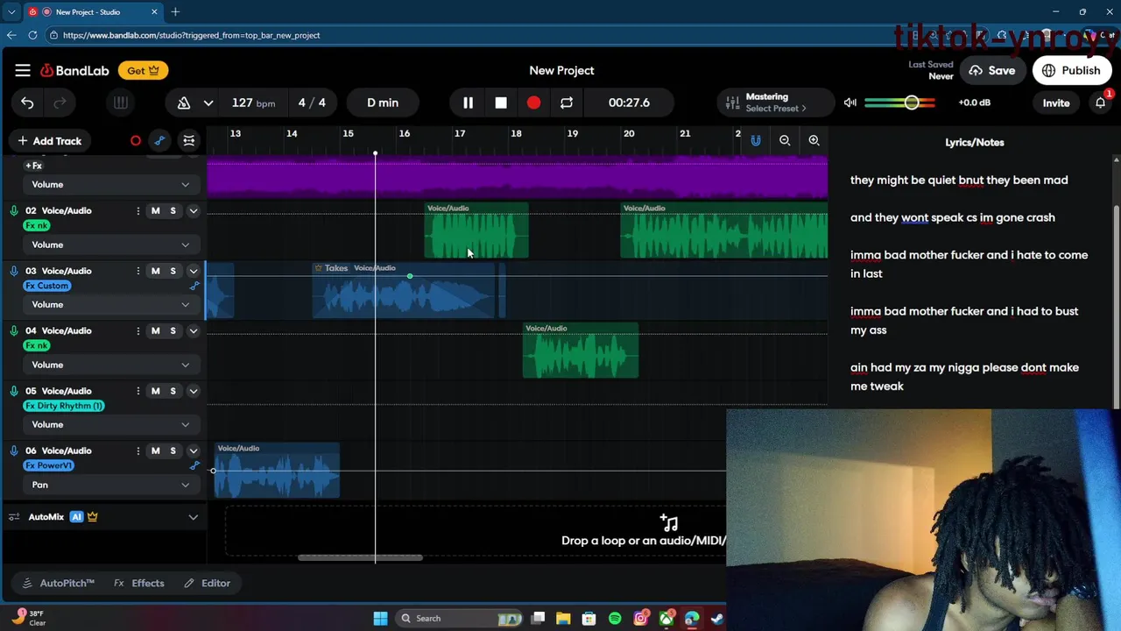Screen dimensions: 1121x631
Task: Mute track 03 Voice/Audio
Action: pyautogui.click(x=155, y=271)
